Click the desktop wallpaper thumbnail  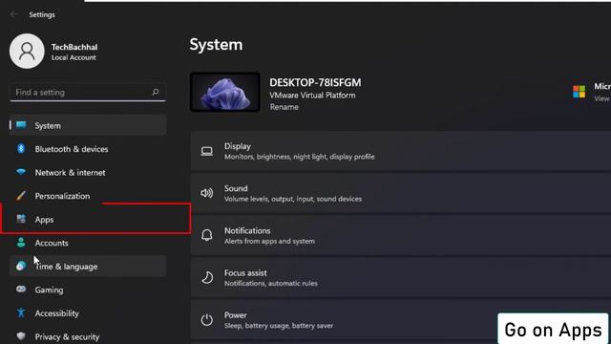(225, 92)
